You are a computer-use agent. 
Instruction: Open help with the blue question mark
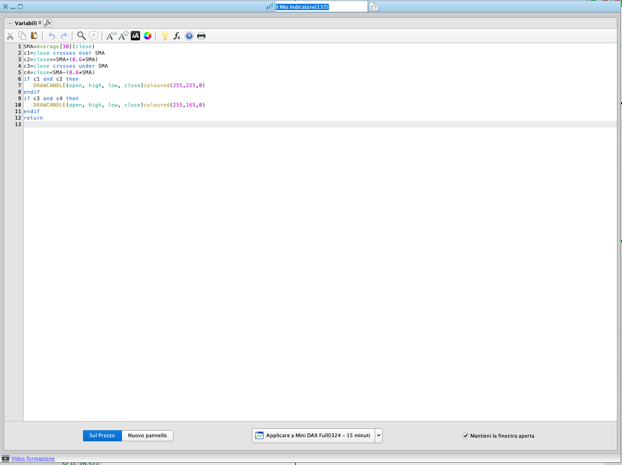click(189, 36)
